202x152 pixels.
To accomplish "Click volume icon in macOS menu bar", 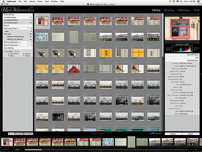I will click(x=181, y=1).
